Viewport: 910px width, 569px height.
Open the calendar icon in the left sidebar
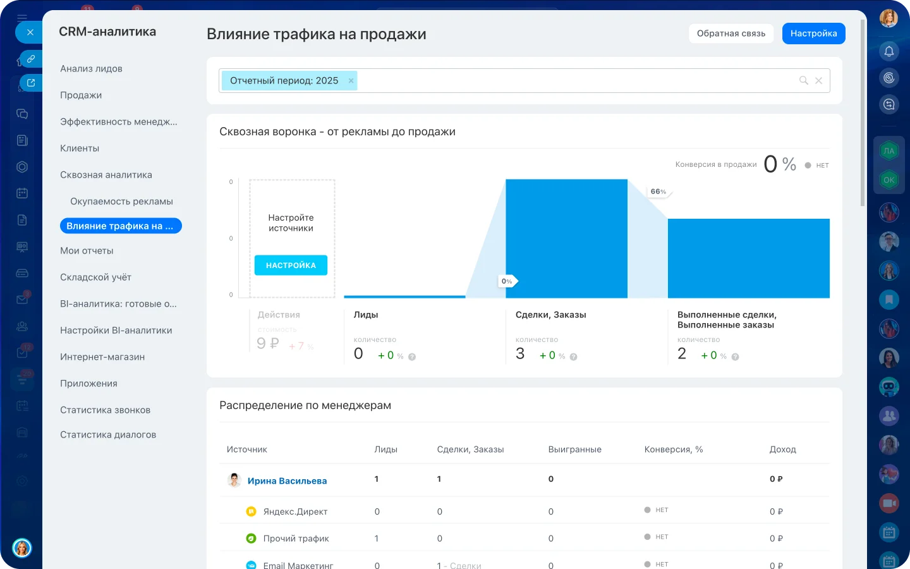[22, 192]
